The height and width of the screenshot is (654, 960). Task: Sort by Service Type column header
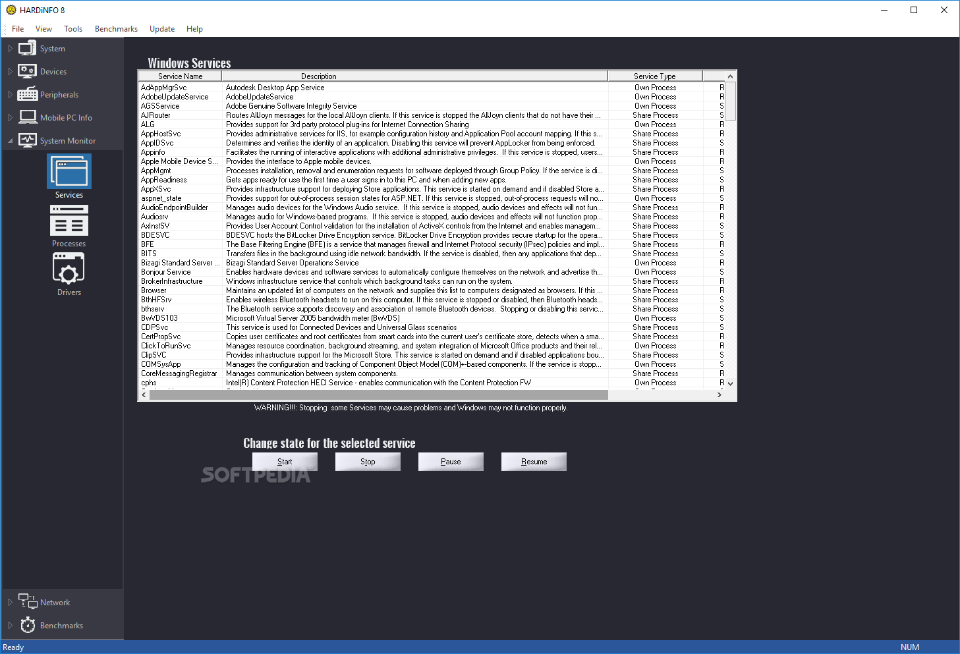[x=655, y=76]
